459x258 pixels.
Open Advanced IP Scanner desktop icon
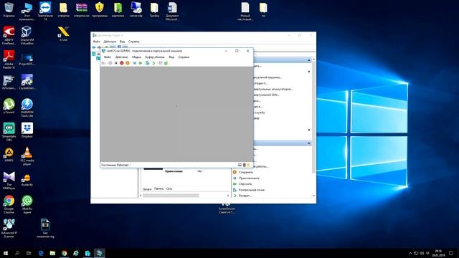pyautogui.click(x=9, y=229)
